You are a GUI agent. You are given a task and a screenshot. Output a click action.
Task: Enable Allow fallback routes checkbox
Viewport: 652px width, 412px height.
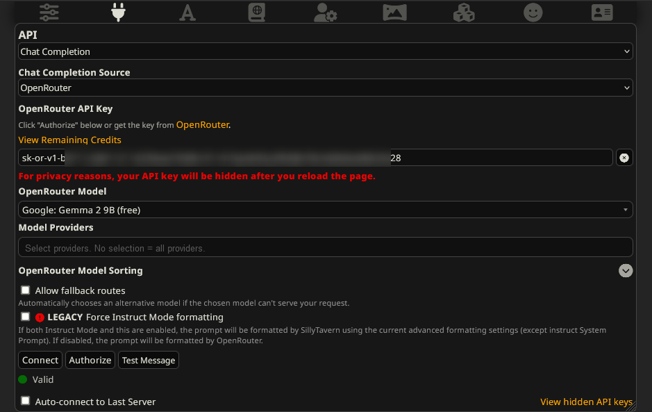[x=26, y=290]
